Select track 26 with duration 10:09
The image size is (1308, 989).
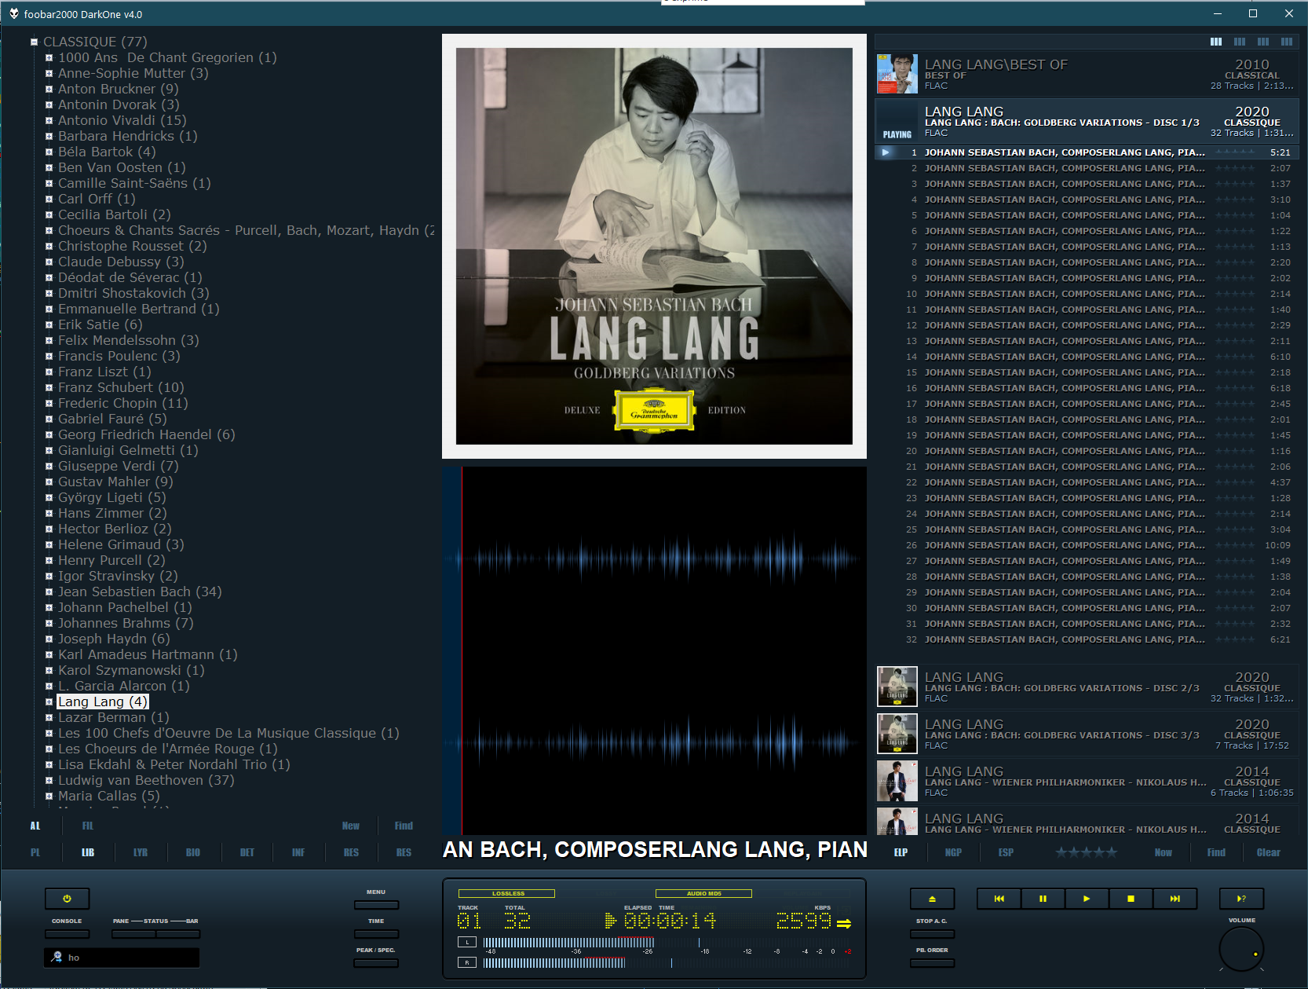(1086, 545)
